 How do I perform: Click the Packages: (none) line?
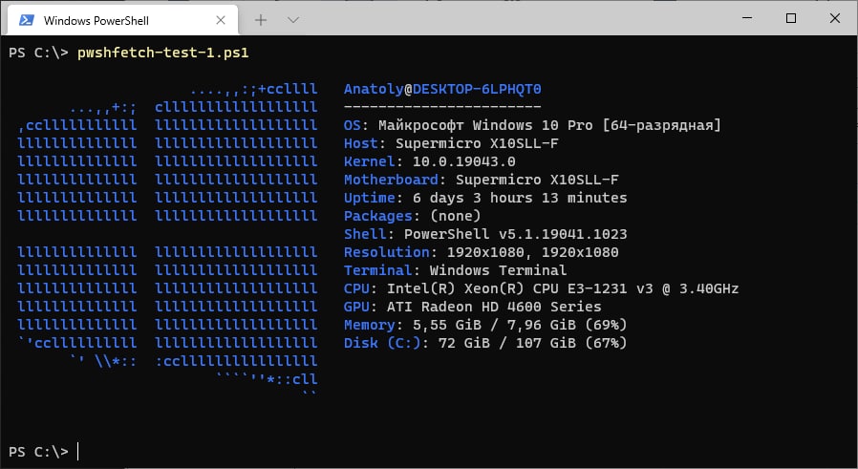(412, 216)
